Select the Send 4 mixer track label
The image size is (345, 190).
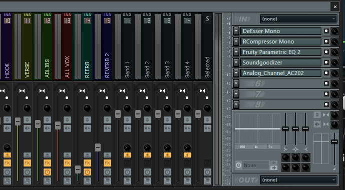(187, 69)
